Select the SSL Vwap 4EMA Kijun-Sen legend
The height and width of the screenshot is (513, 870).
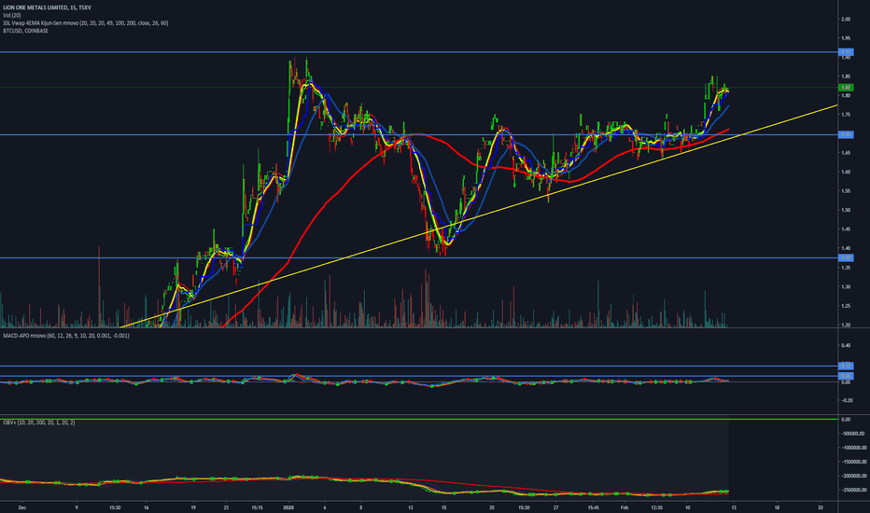click(86, 23)
